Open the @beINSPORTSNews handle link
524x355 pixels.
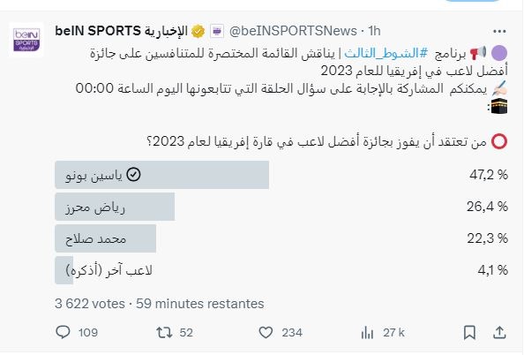pos(293,31)
